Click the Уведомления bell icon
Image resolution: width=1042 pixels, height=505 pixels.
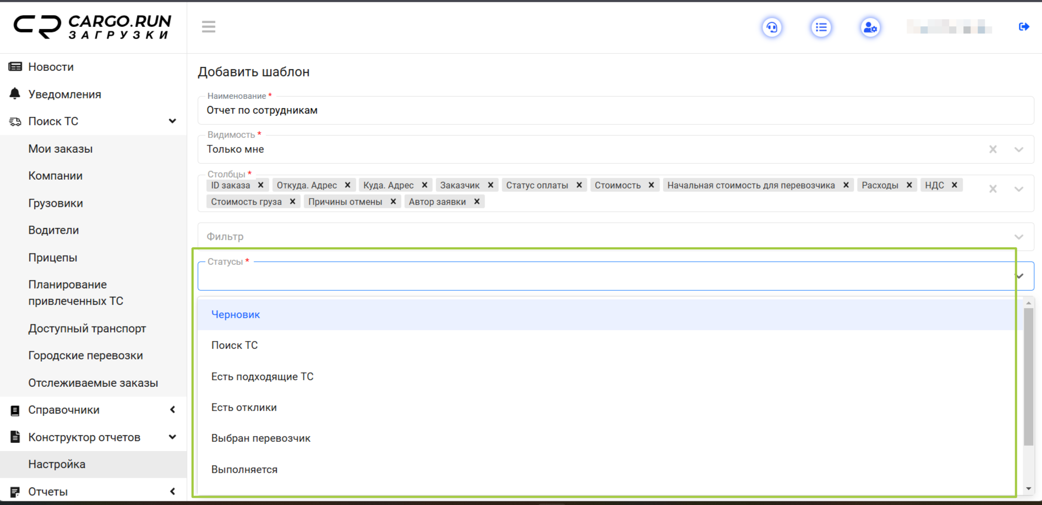point(15,94)
